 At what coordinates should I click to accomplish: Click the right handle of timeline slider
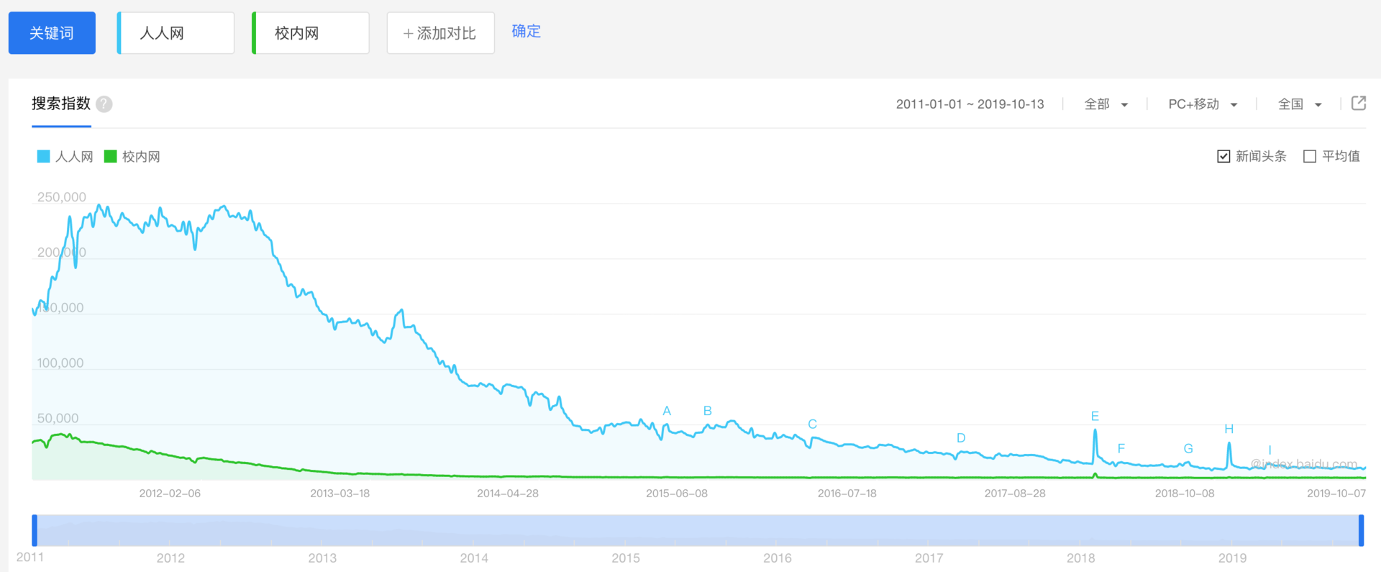click(x=1361, y=530)
